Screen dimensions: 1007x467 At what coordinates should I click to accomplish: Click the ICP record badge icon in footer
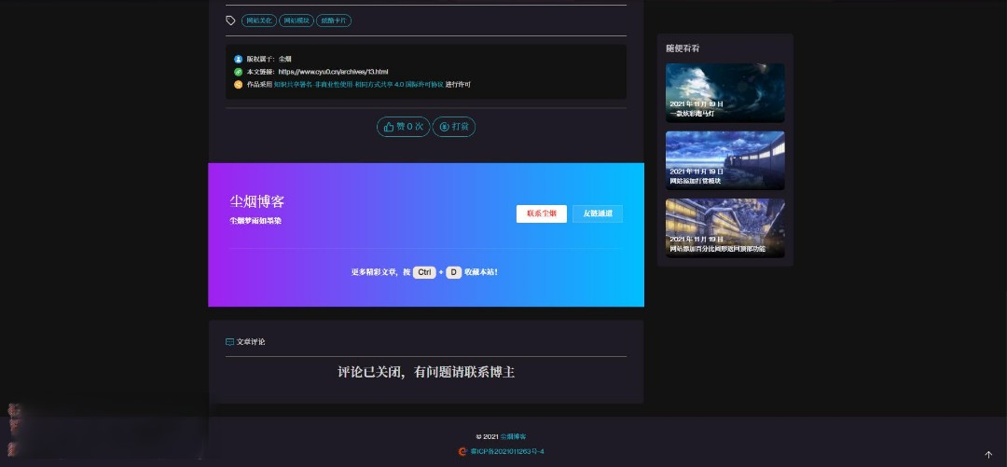(462, 451)
